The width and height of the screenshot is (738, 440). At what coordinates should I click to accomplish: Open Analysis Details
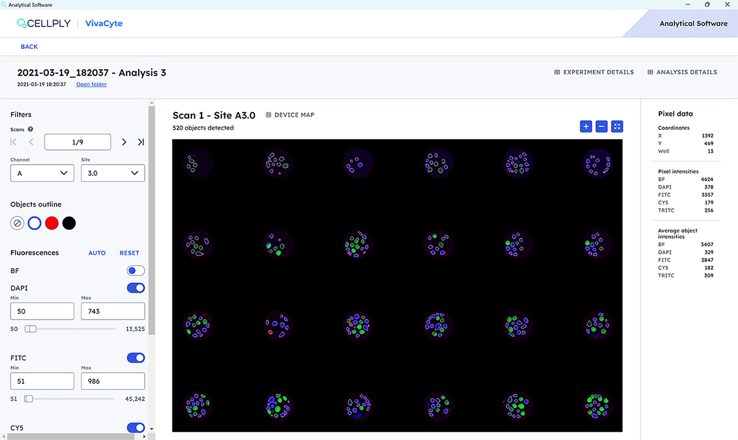coord(682,72)
